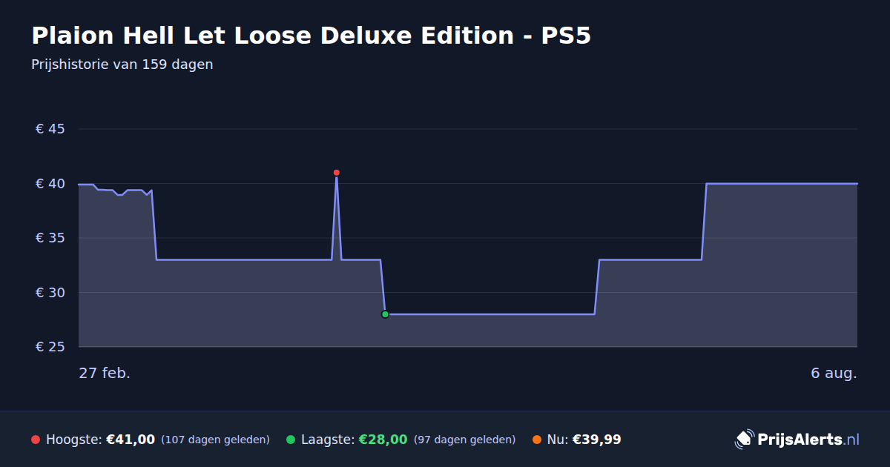Click the € 30 axis label
Screen dimensions: 890x467
click(50, 293)
